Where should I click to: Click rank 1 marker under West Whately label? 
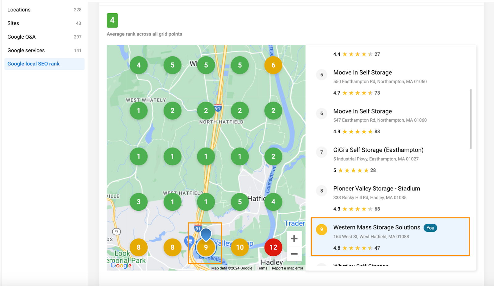click(x=139, y=110)
